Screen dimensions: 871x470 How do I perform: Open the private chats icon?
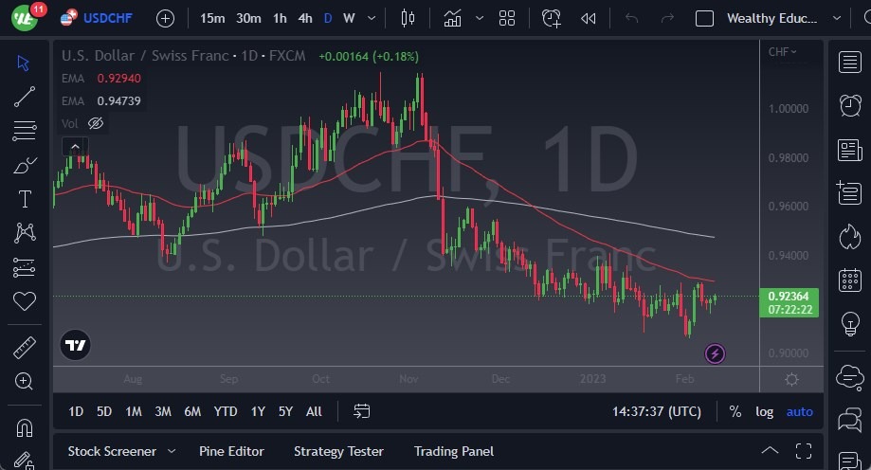(850, 420)
